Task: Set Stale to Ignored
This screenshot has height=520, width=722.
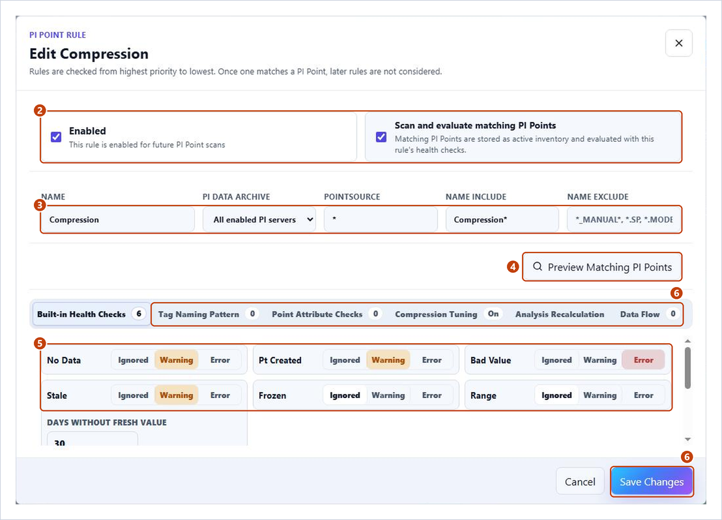Action: click(x=133, y=395)
